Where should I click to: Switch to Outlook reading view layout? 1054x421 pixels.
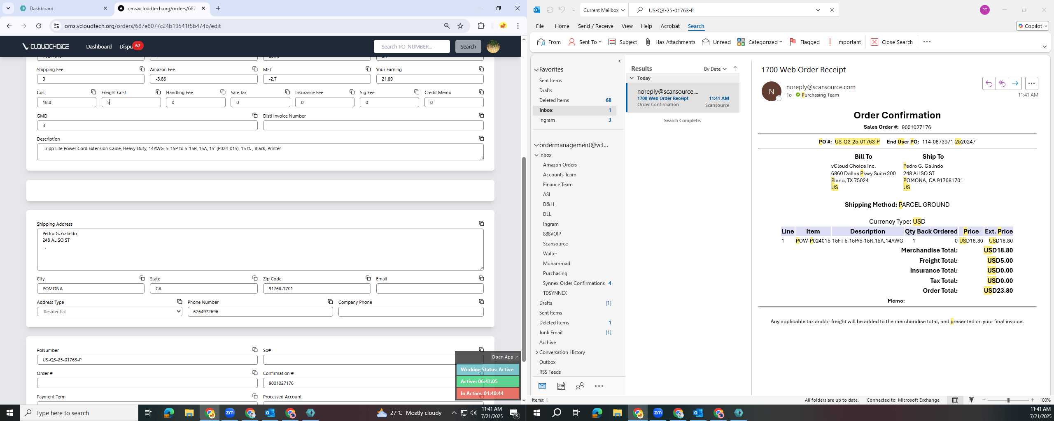[971, 400]
